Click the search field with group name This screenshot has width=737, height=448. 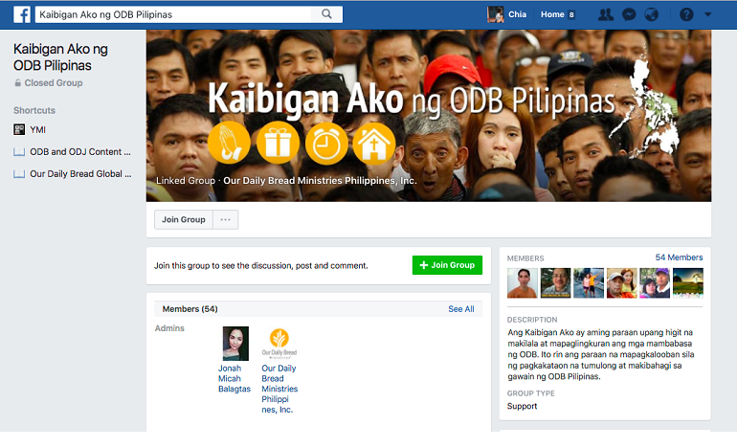coord(173,14)
